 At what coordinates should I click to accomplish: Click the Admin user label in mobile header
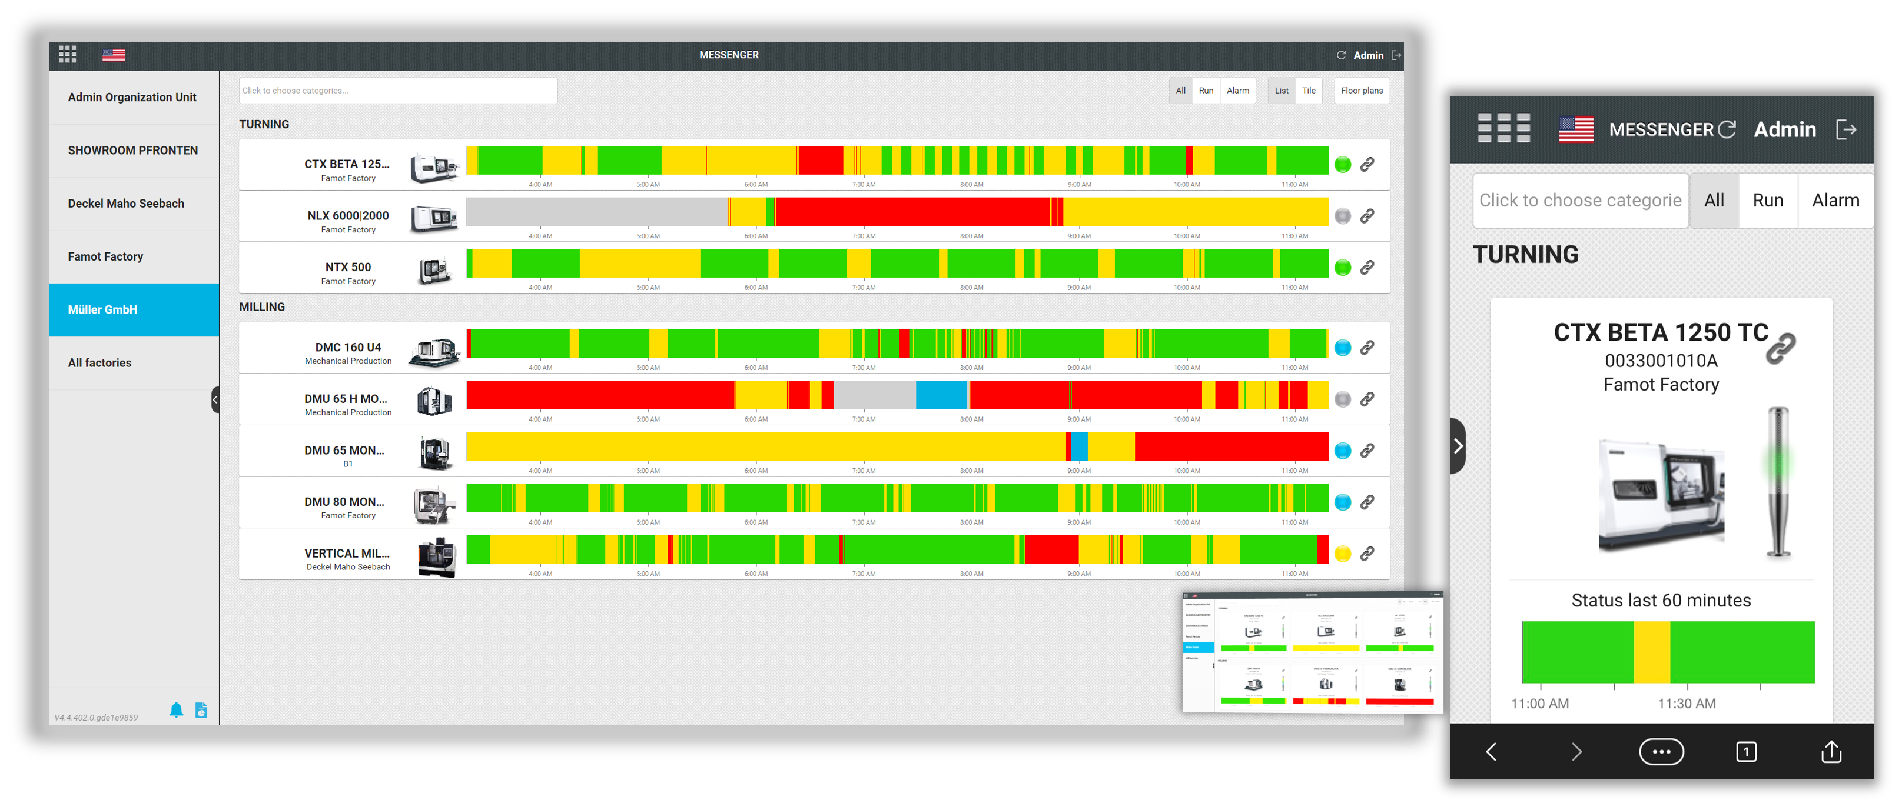pyautogui.click(x=1785, y=130)
